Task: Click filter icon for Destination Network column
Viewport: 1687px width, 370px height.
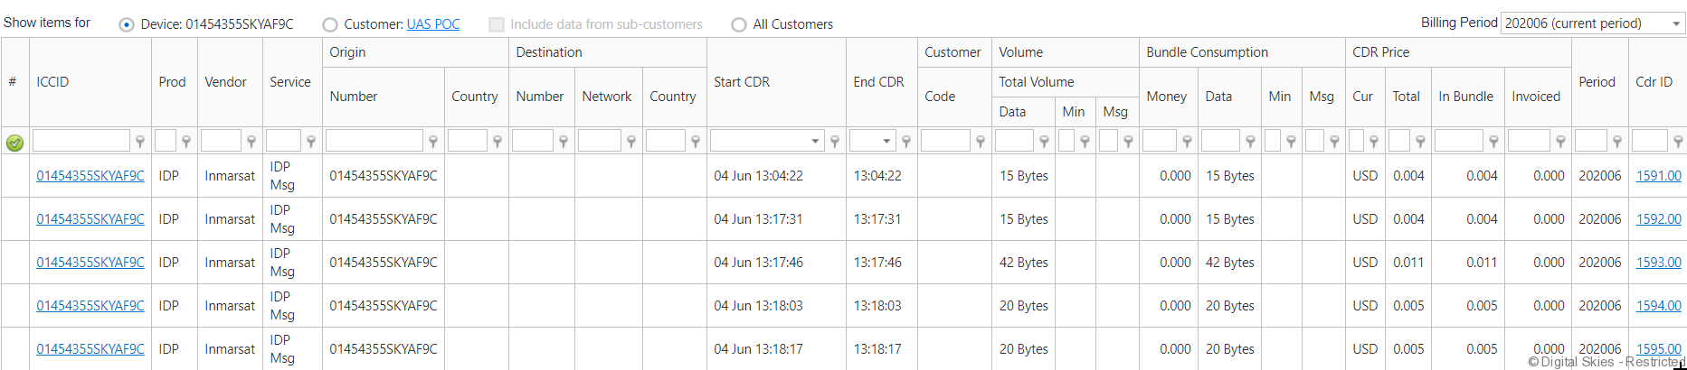Action: pos(631,142)
